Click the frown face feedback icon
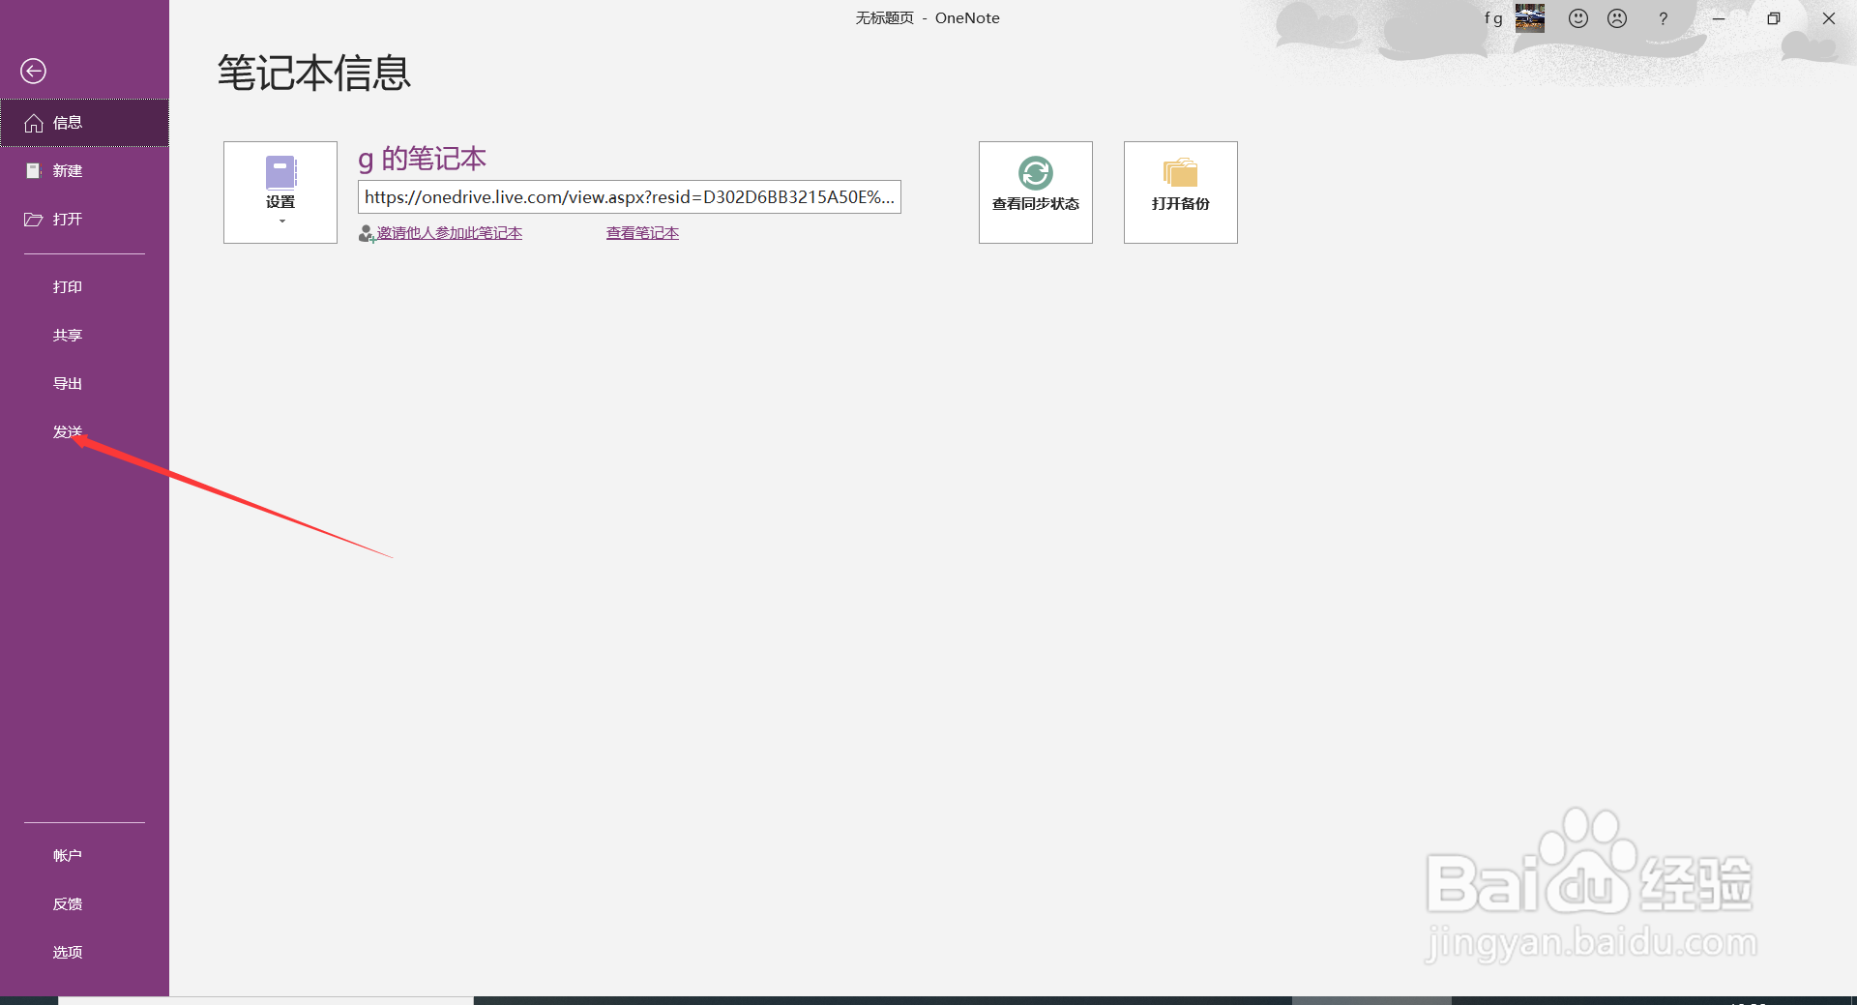Viewport: 1857px width, 1005px height. [x=1617, y=18]
